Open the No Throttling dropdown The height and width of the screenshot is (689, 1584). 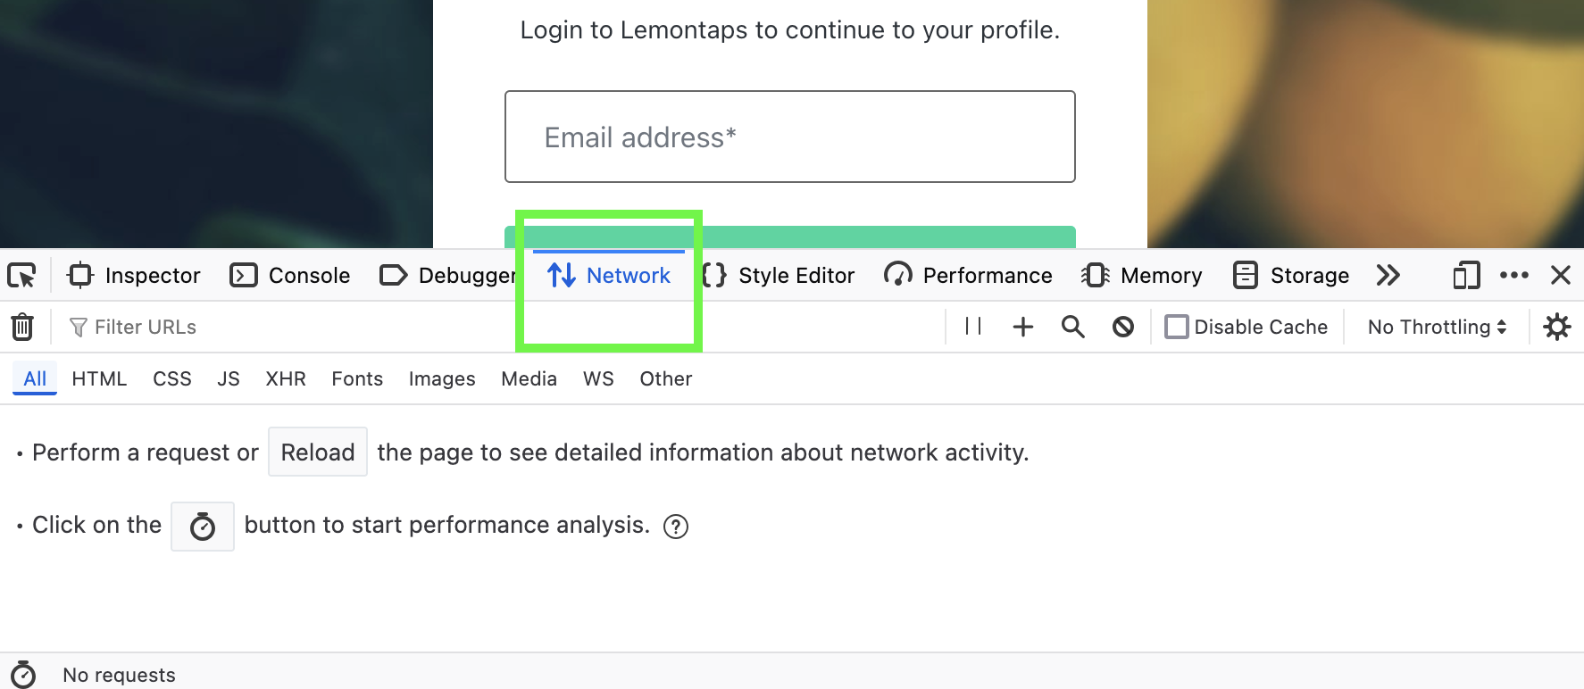click(x=1437, y=328)
